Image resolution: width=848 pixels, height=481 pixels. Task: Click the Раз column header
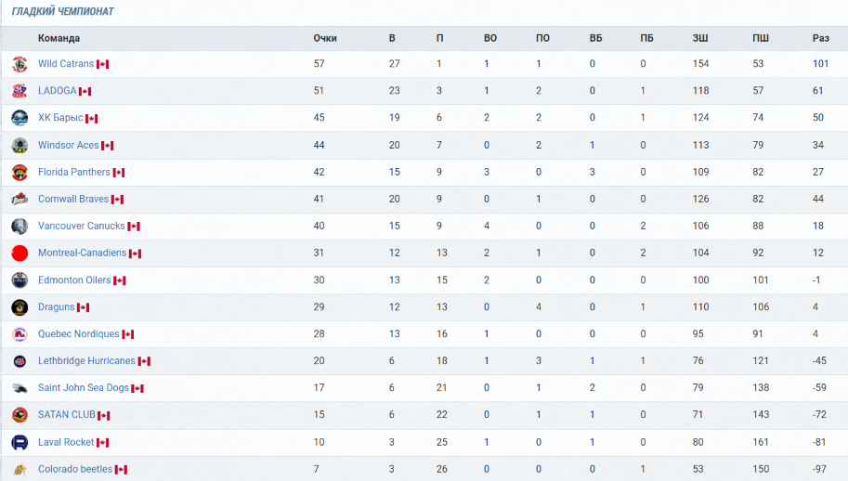point(820,38)
